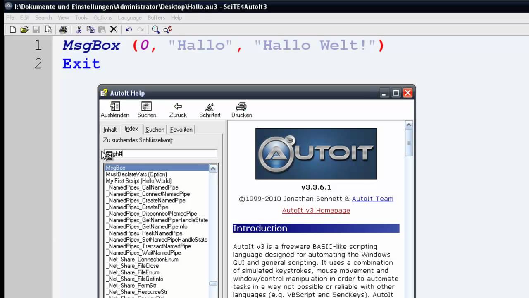Click the help content scrollbar thumb
Viewport: 529px width, 298px height.
pyautogui.click(x=409, y=143)
